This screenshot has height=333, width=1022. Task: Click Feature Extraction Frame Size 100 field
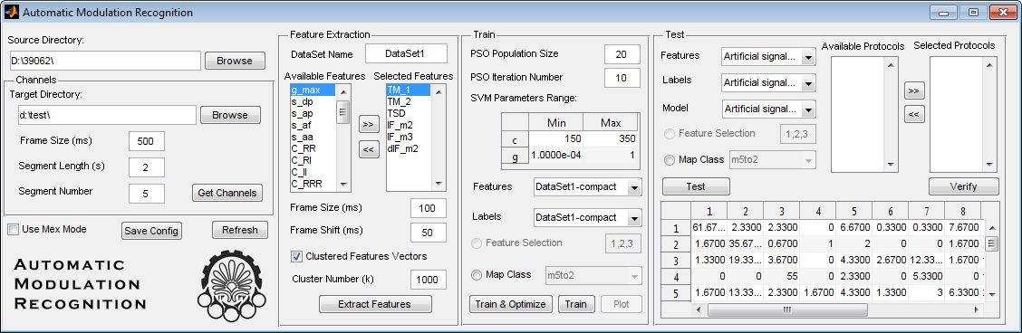click(x=429, y=208)
